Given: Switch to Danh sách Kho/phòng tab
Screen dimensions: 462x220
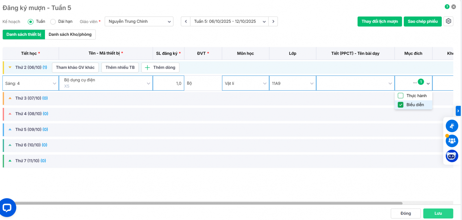Looking at the screenshot, I should [70, 35].
